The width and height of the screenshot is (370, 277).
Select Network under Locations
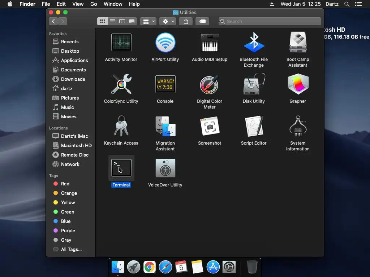(71, 164)
